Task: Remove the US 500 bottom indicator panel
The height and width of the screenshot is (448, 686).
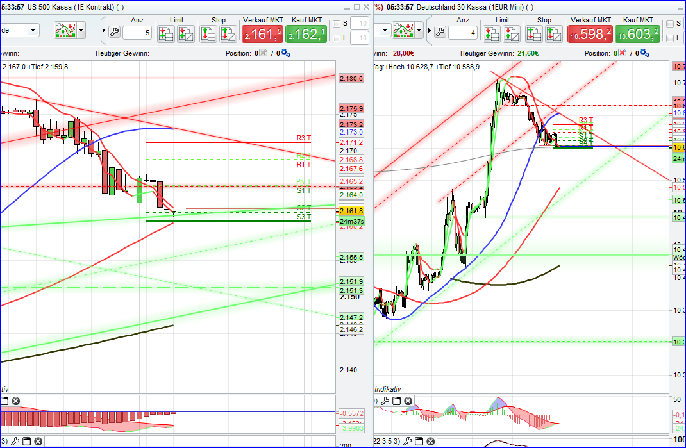Action: tap(38, 441)
